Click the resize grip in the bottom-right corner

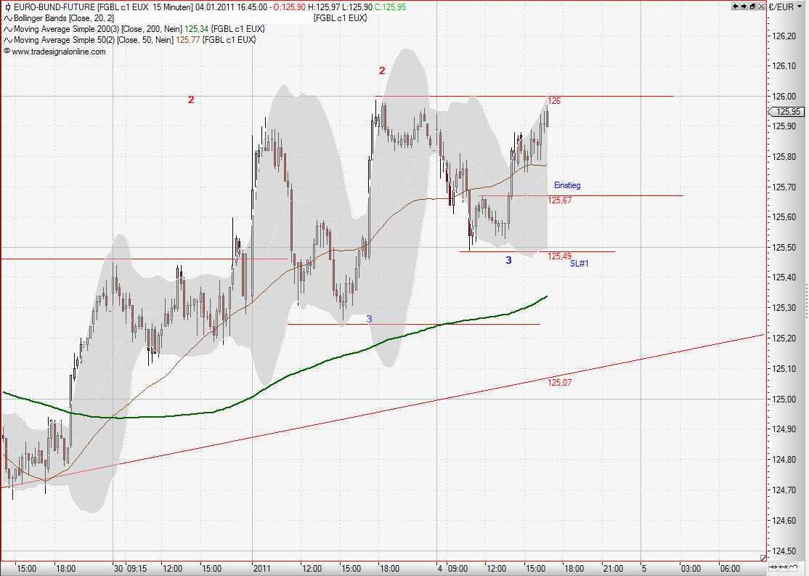[763, 559]
